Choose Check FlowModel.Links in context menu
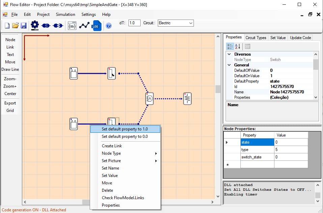The width and height of the screenshot is (323, 213). point(125,198)
